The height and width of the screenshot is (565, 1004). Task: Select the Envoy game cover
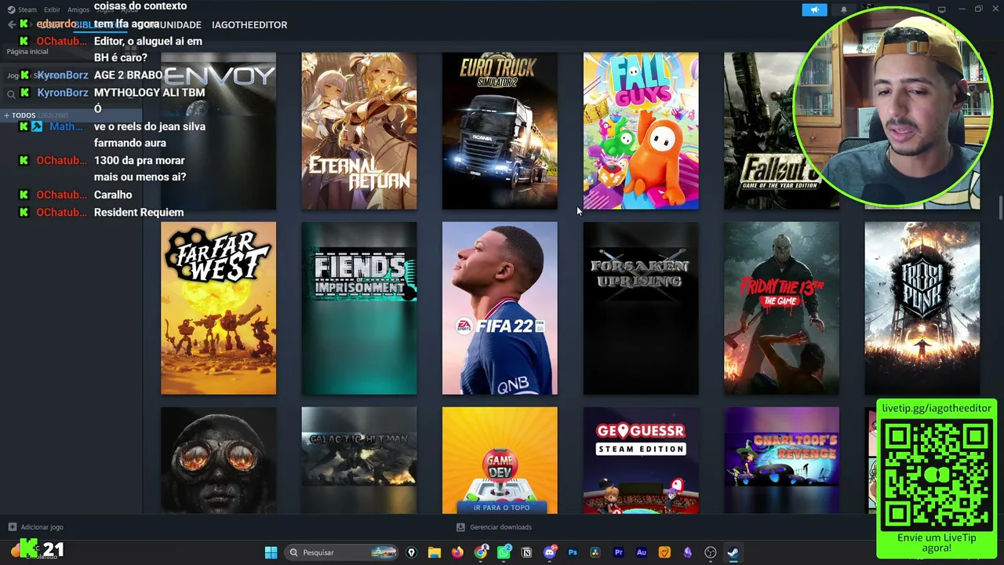(218, 131)
